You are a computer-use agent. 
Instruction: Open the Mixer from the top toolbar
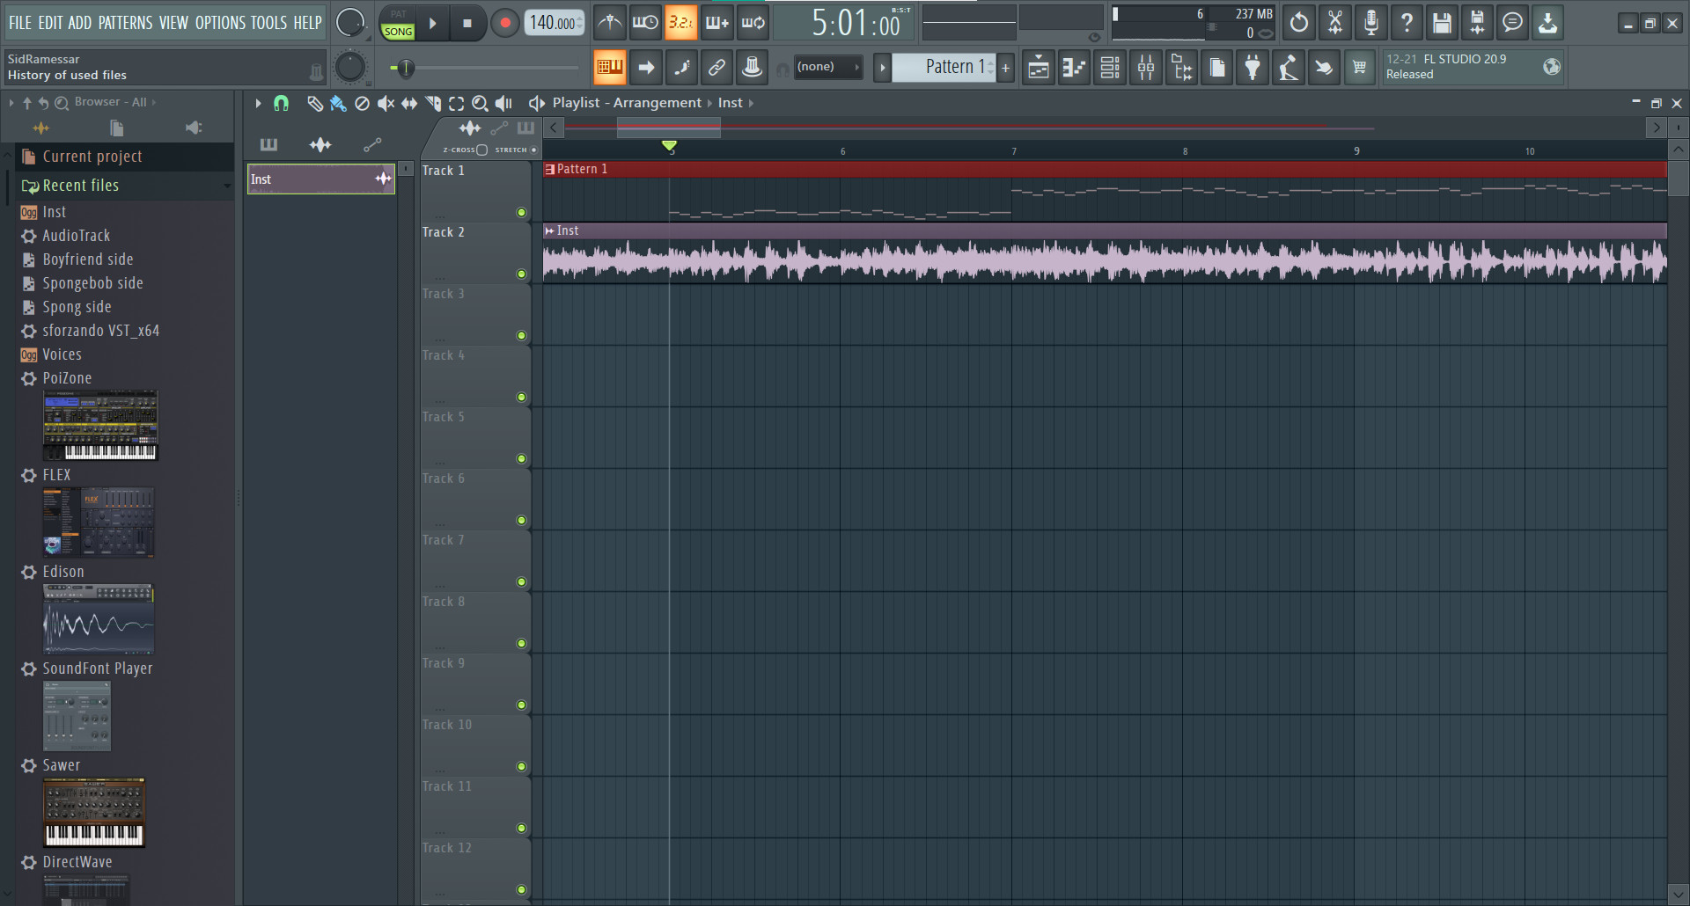pyautogui.click(x=1146, y=67)
